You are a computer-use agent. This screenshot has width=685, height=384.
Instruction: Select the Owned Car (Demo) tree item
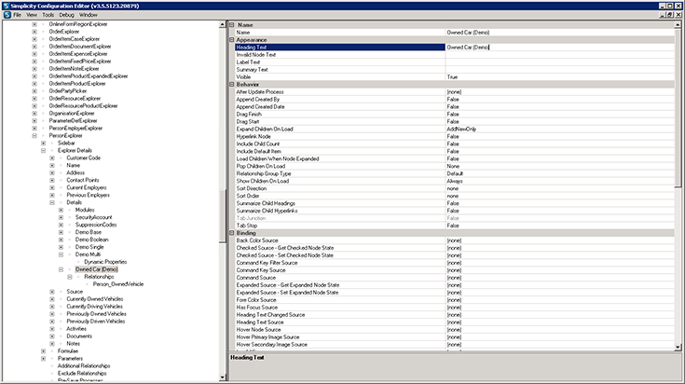97,269
